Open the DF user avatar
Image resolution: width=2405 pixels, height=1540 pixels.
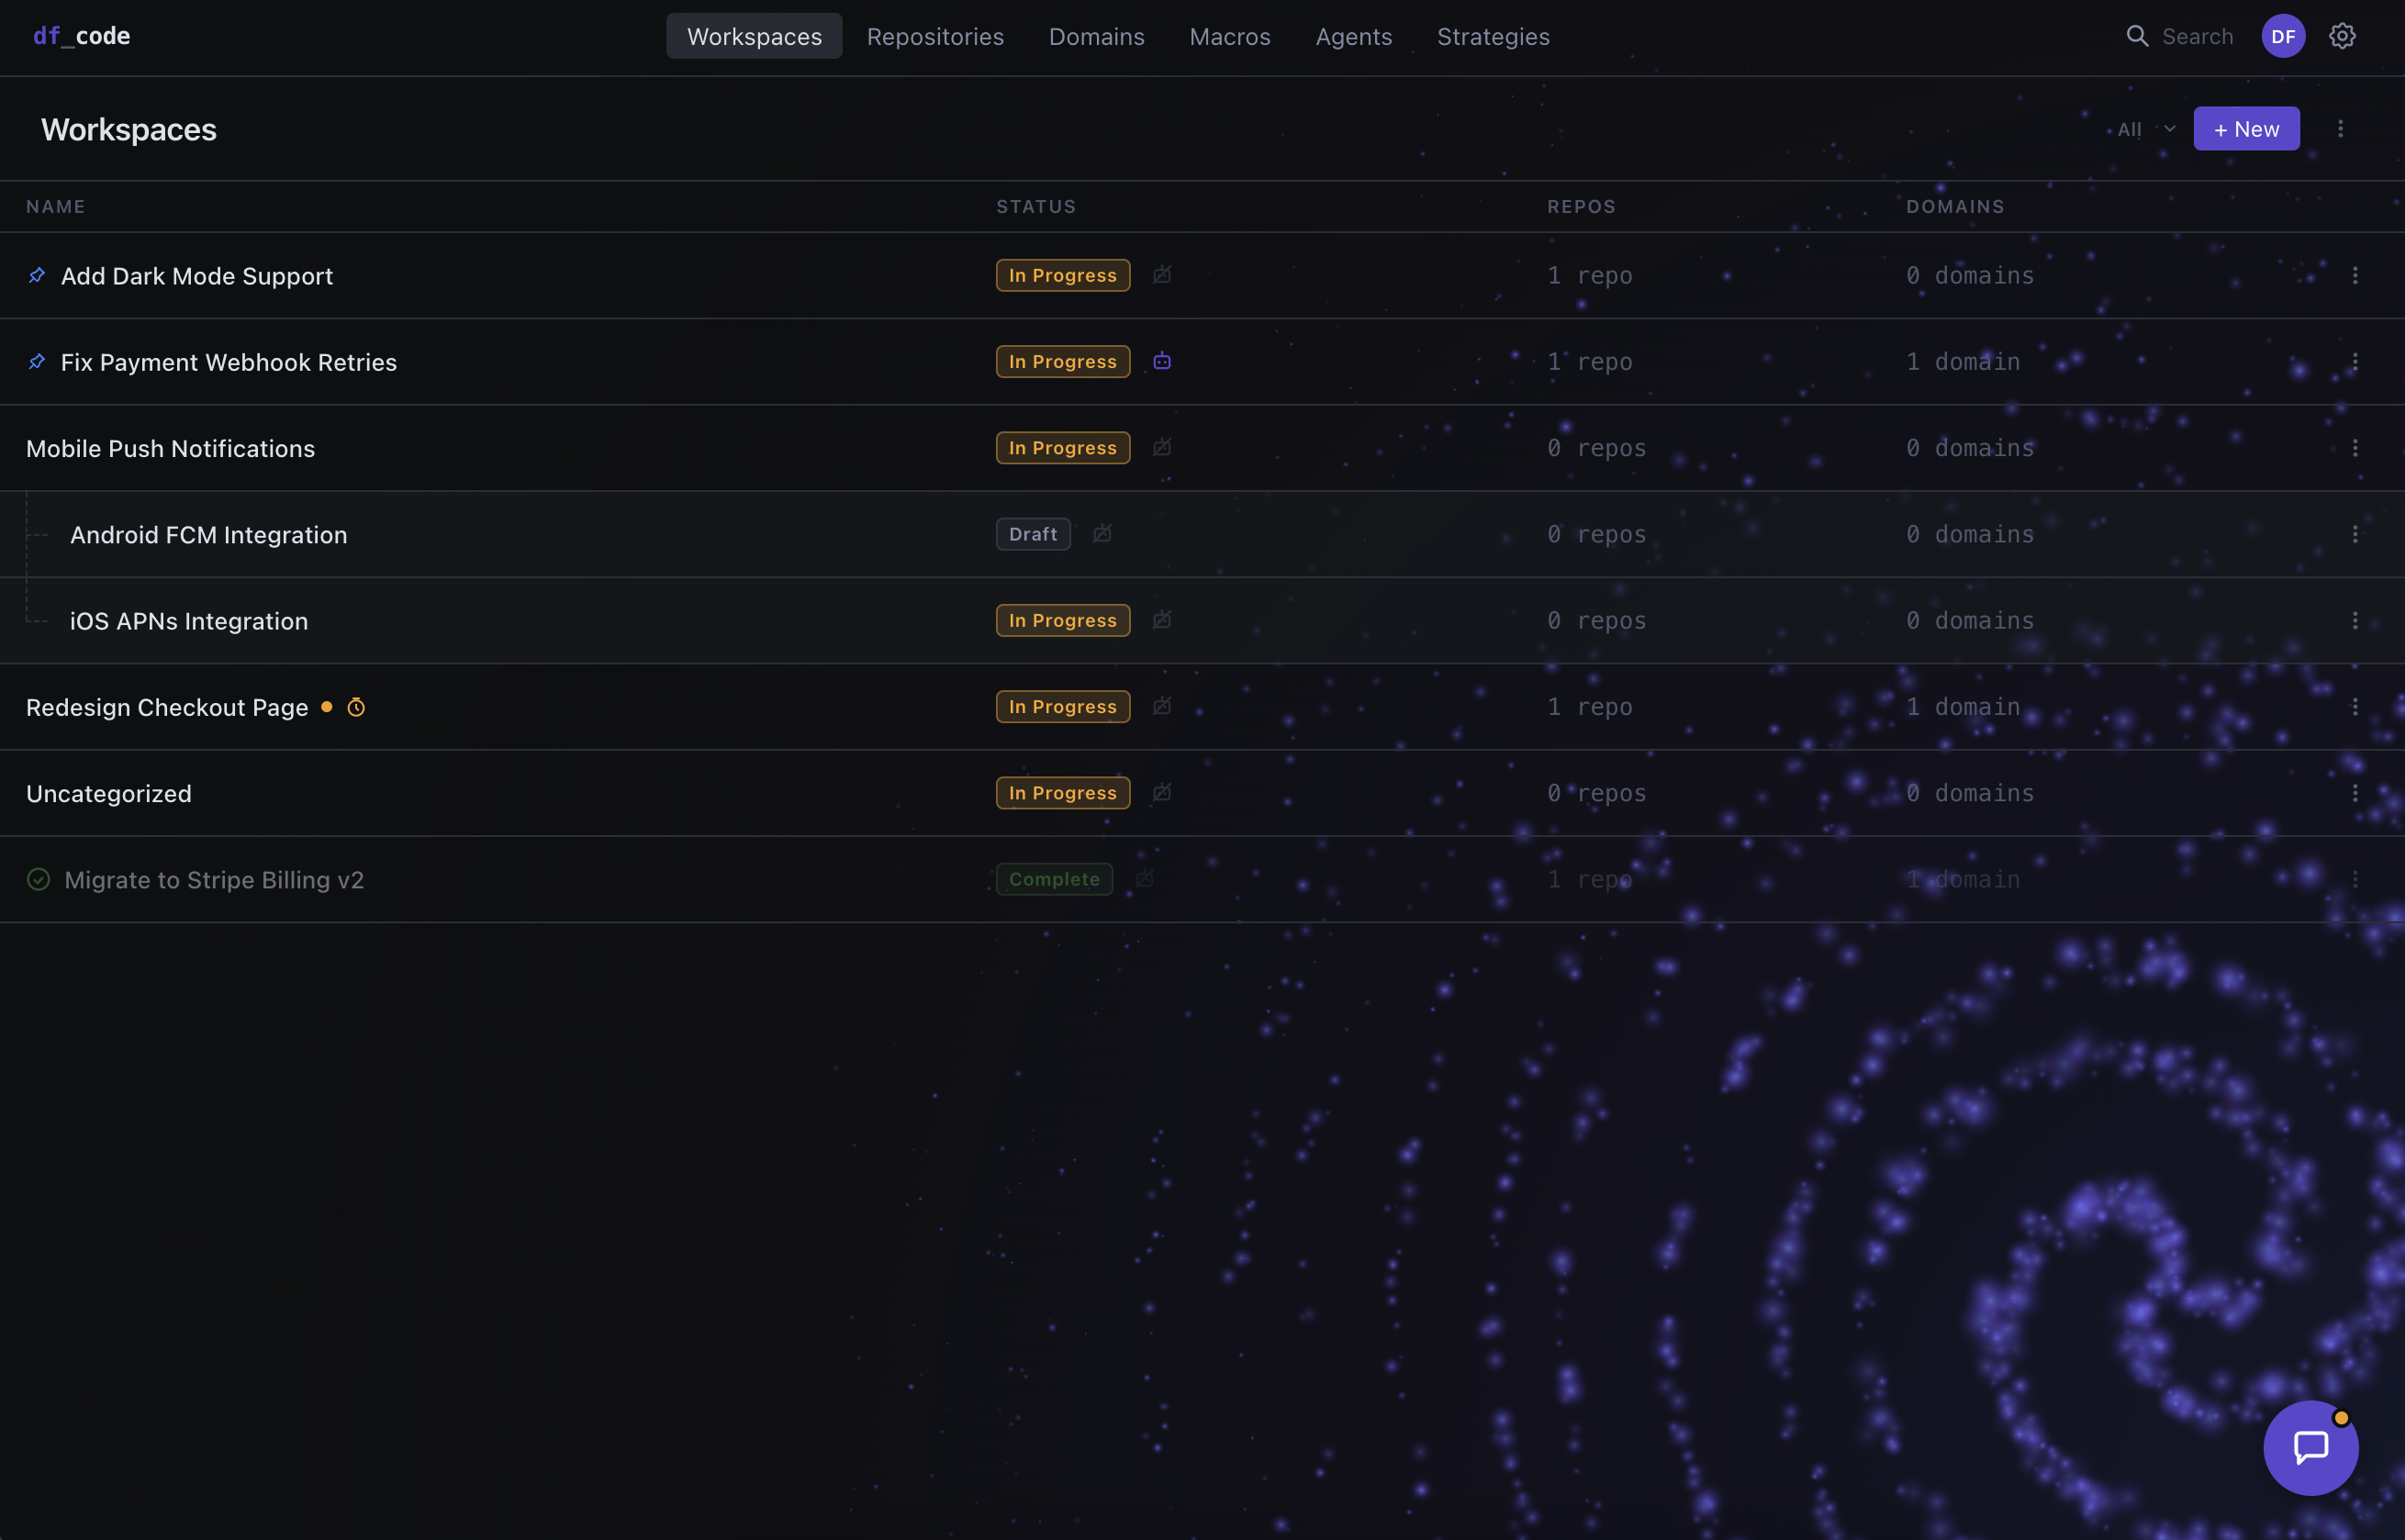(x=2283, y=36)
